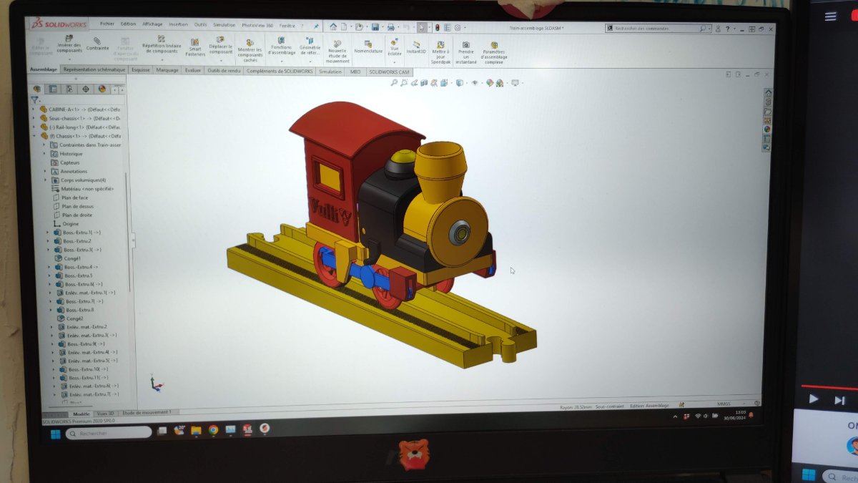Select Plan de face in tree
The image size is (858, 483).
(74, 197)
